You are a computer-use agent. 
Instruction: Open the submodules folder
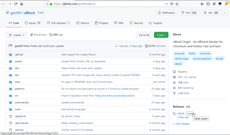point(22,103)
